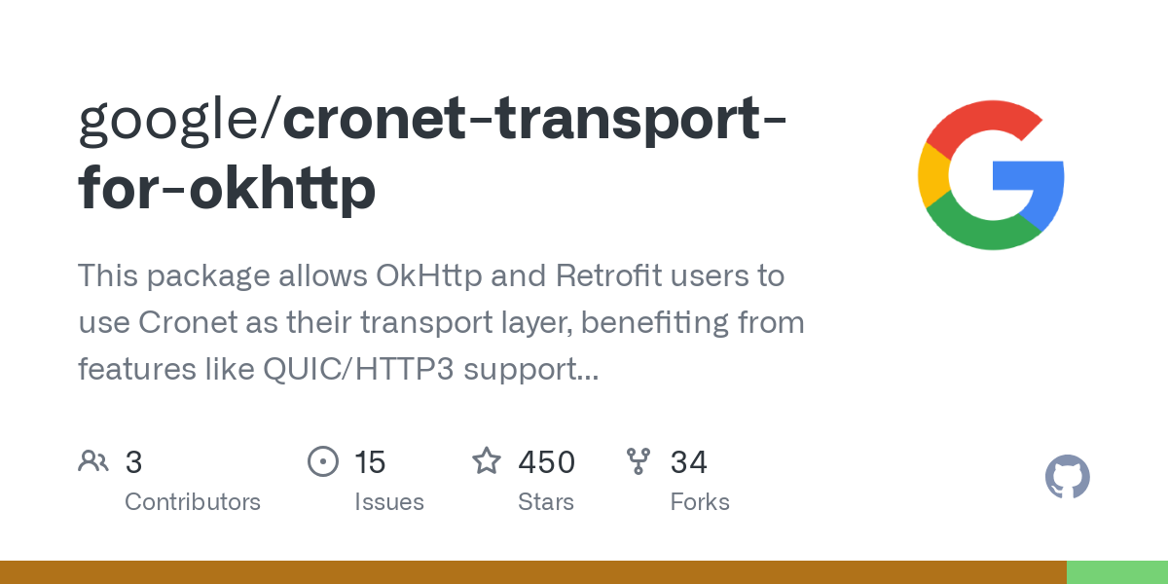Open the bold cronet-transport-for-okhttp repository name

(434, 153)
